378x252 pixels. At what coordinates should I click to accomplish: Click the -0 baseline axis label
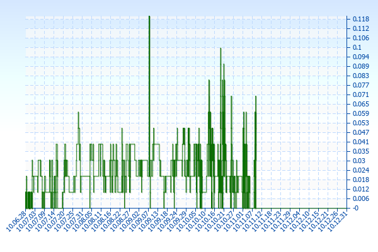click(x=356, y=208)
